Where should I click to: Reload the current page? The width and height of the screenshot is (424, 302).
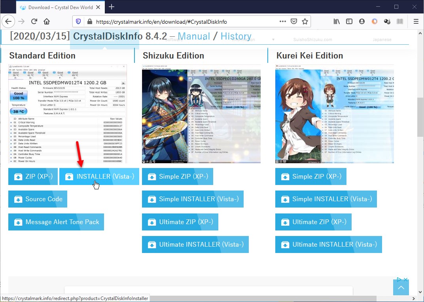click(x=34, y=21)
